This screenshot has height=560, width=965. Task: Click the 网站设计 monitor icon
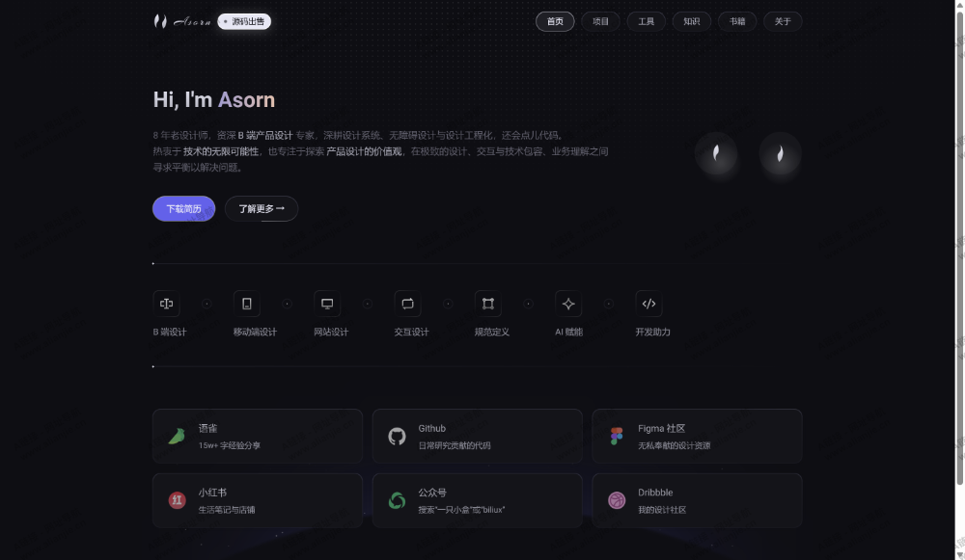[x=327, y=304]
